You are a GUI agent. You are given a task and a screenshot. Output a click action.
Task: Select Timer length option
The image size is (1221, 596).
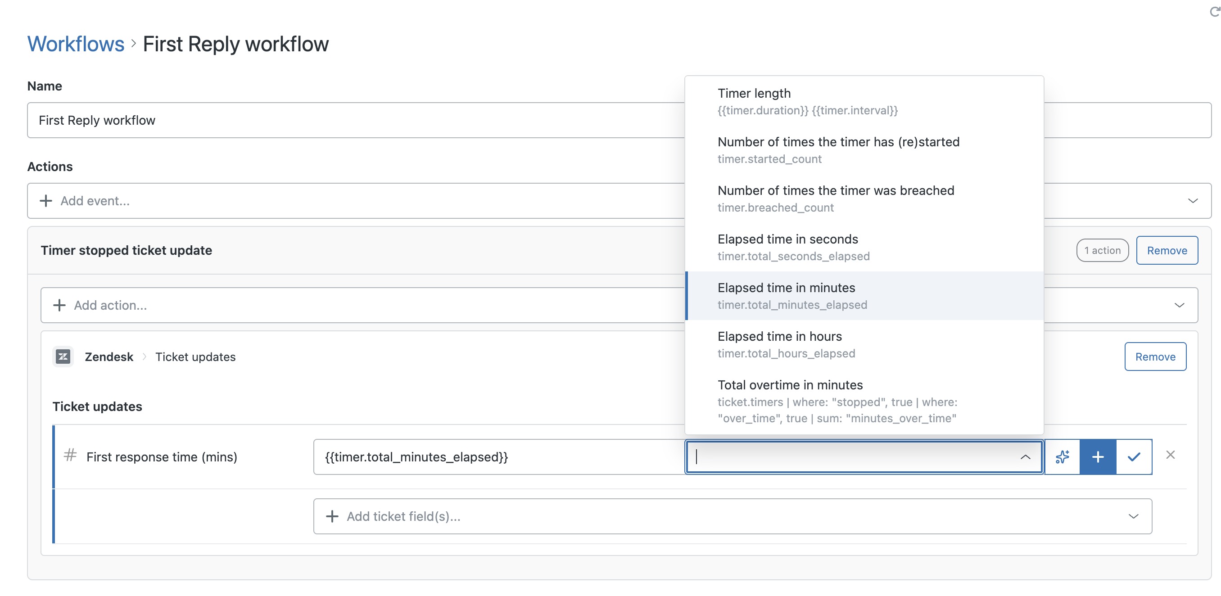click(864, 101)
